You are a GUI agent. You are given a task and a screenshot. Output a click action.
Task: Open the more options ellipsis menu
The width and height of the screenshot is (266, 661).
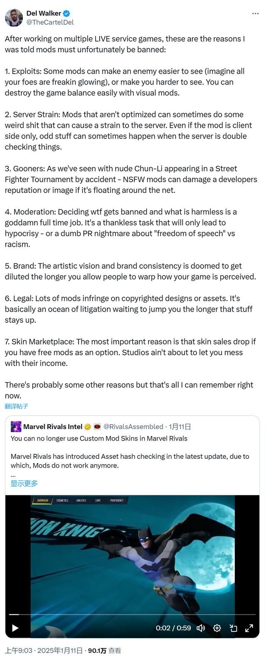[x=256, y=13]
